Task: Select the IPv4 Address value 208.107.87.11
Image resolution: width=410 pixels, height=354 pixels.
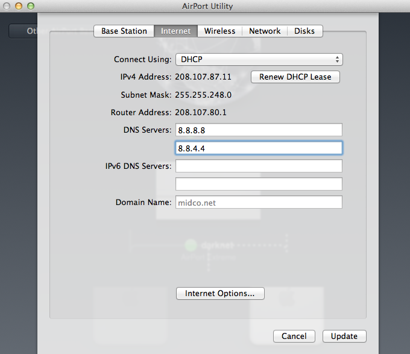Action: pyautogui.click(x=203, y=77)
